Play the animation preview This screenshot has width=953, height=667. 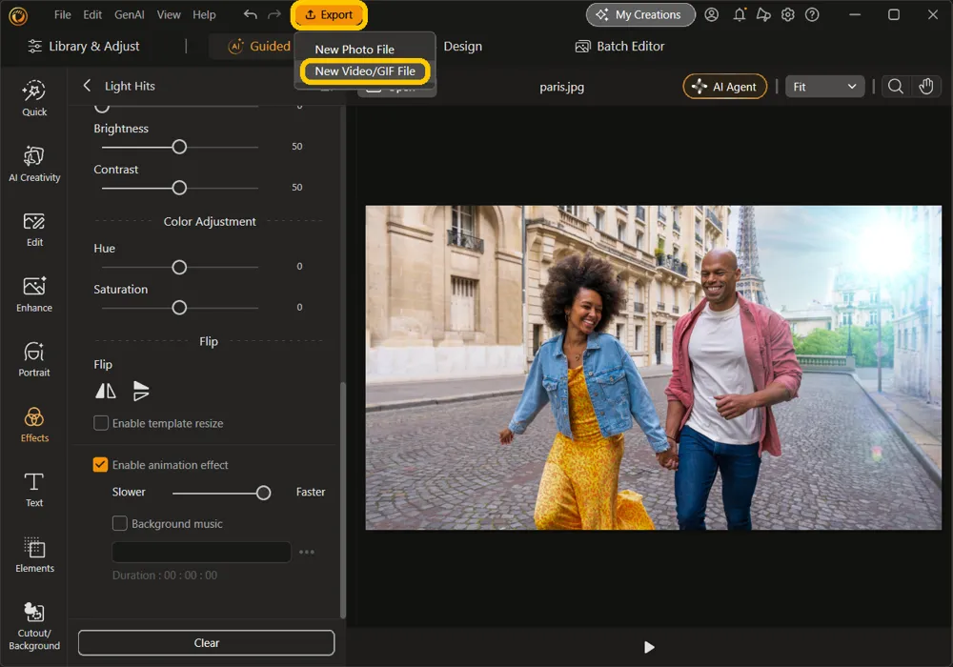click(x=648, y=647)
